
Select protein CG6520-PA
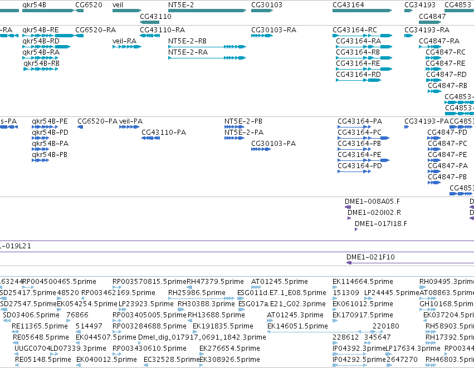[97, 121]
